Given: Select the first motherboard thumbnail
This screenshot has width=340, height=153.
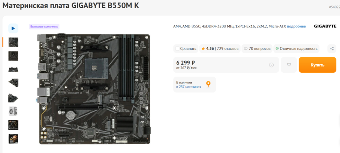Looking at the screenshot, I should (13, 42).
